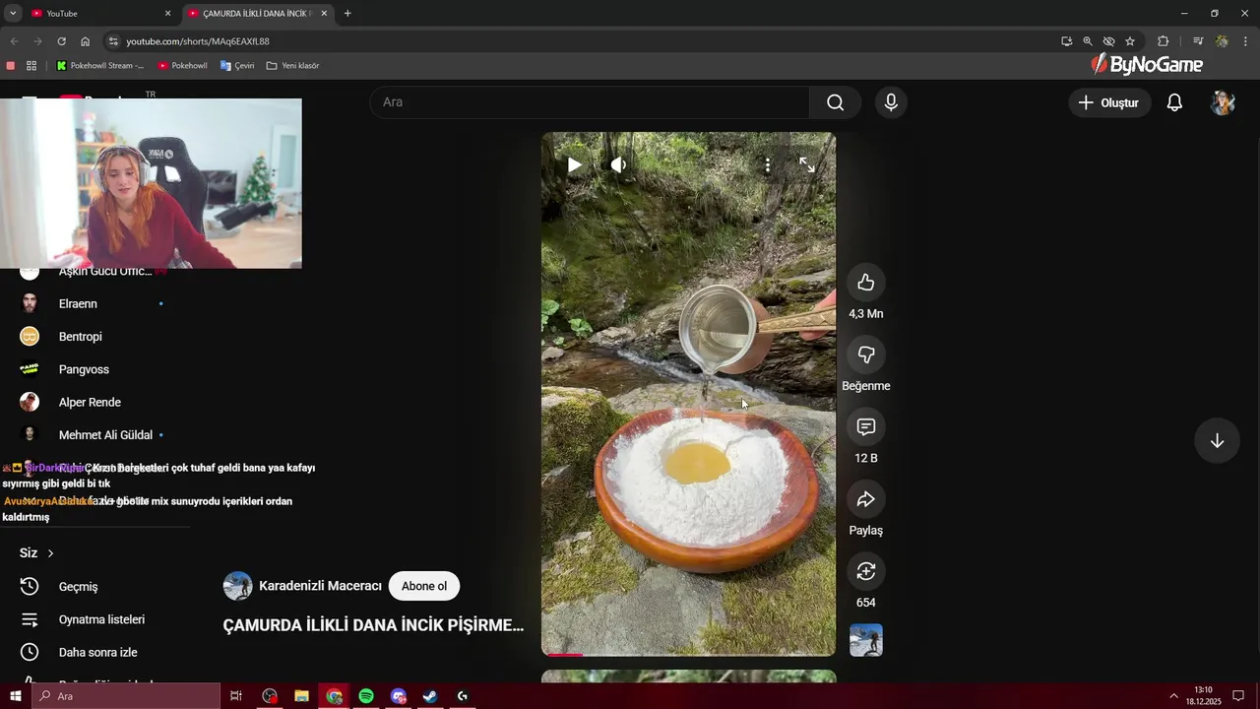Click the Paylaş share icon
This screenshot has width=1260, height=709.
866,499
